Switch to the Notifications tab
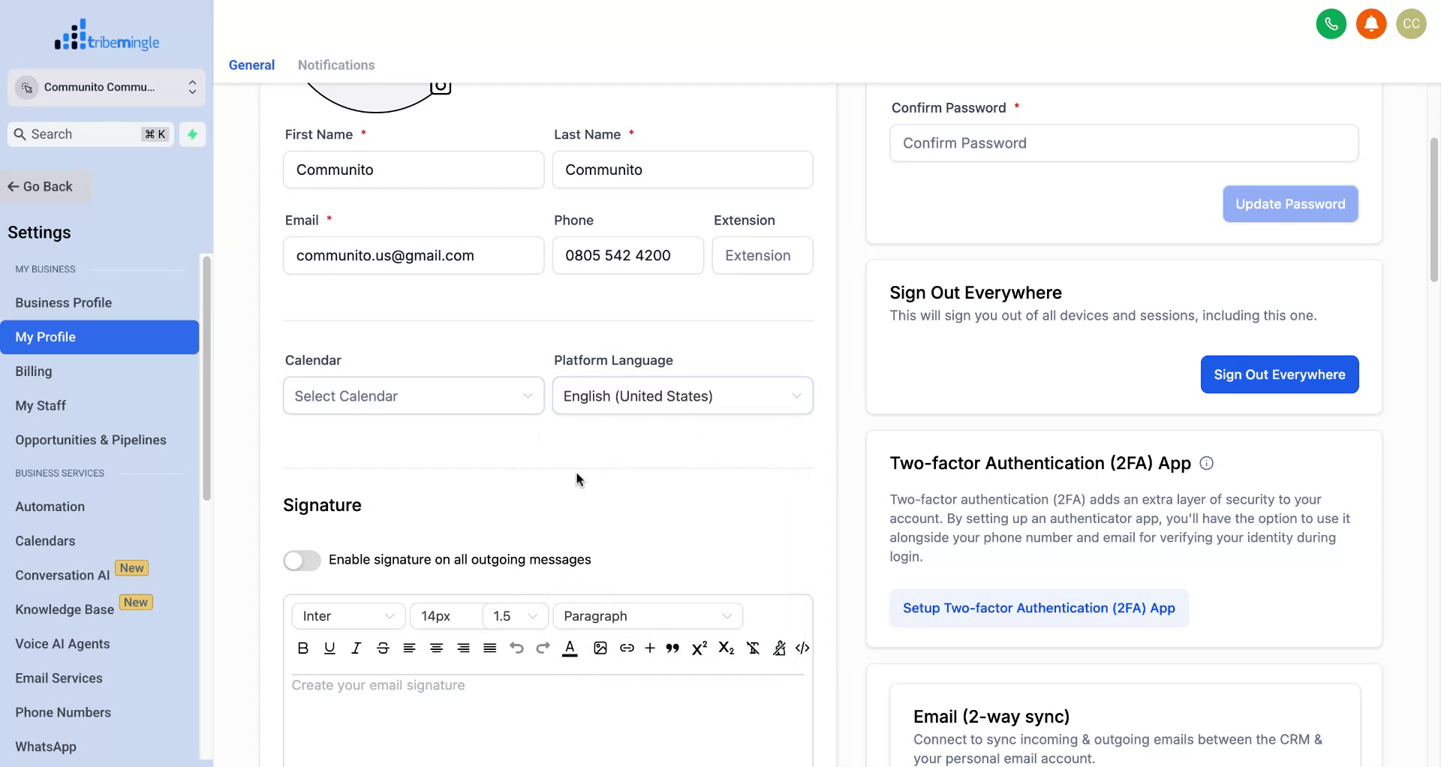 click(x=335, y=65)
